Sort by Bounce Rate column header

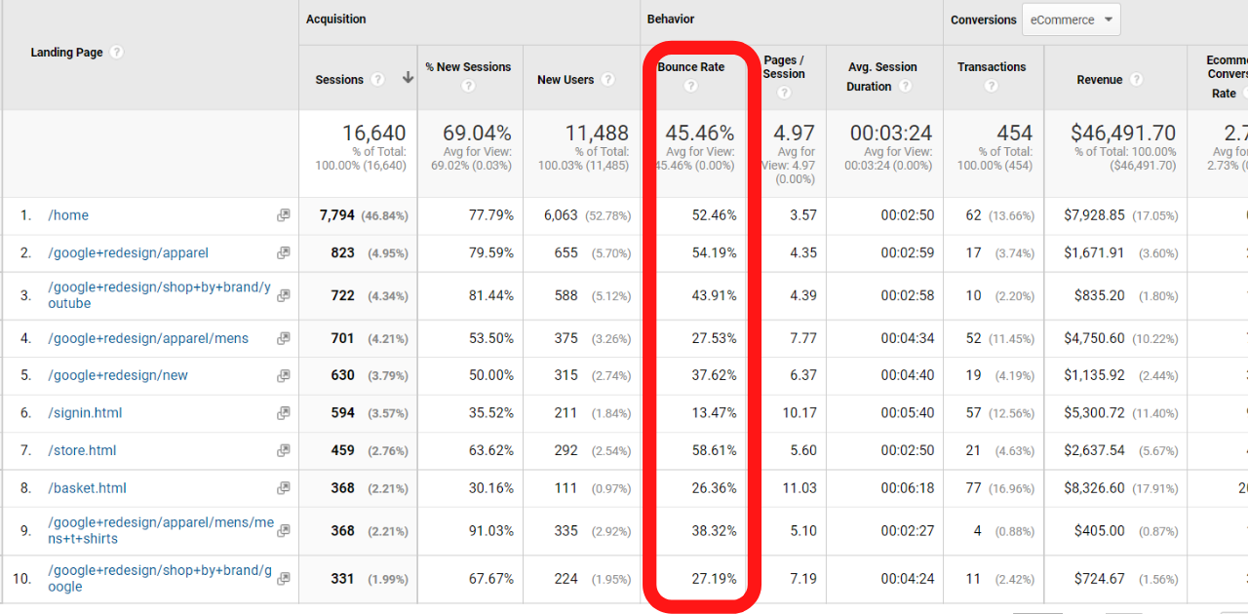click(690, 67)
